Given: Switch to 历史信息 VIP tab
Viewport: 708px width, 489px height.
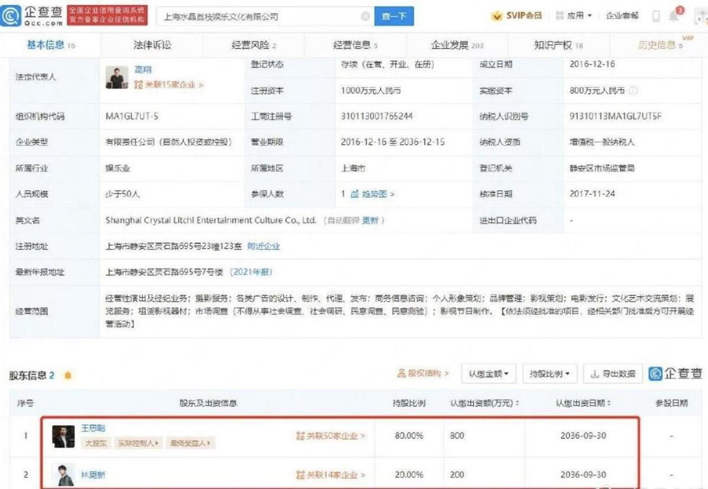Looking at the screenshot, I should point(661,45).
